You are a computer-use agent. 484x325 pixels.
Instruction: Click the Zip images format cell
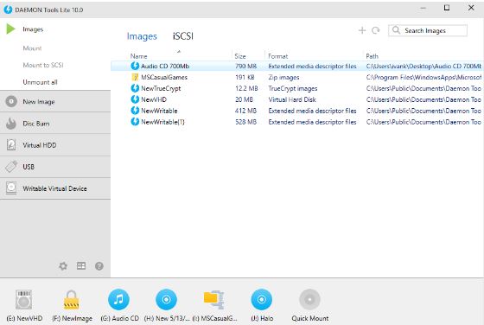[x=283, y=77]
